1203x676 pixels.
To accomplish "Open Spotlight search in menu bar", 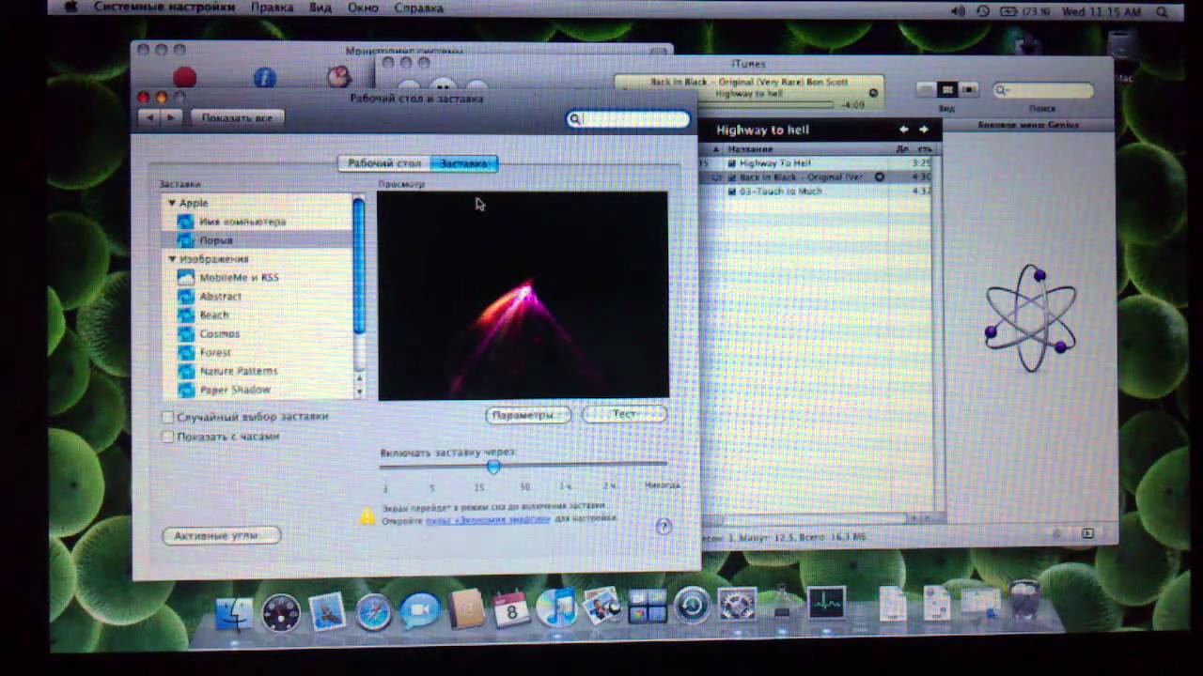I will [x=1163, y=12].
